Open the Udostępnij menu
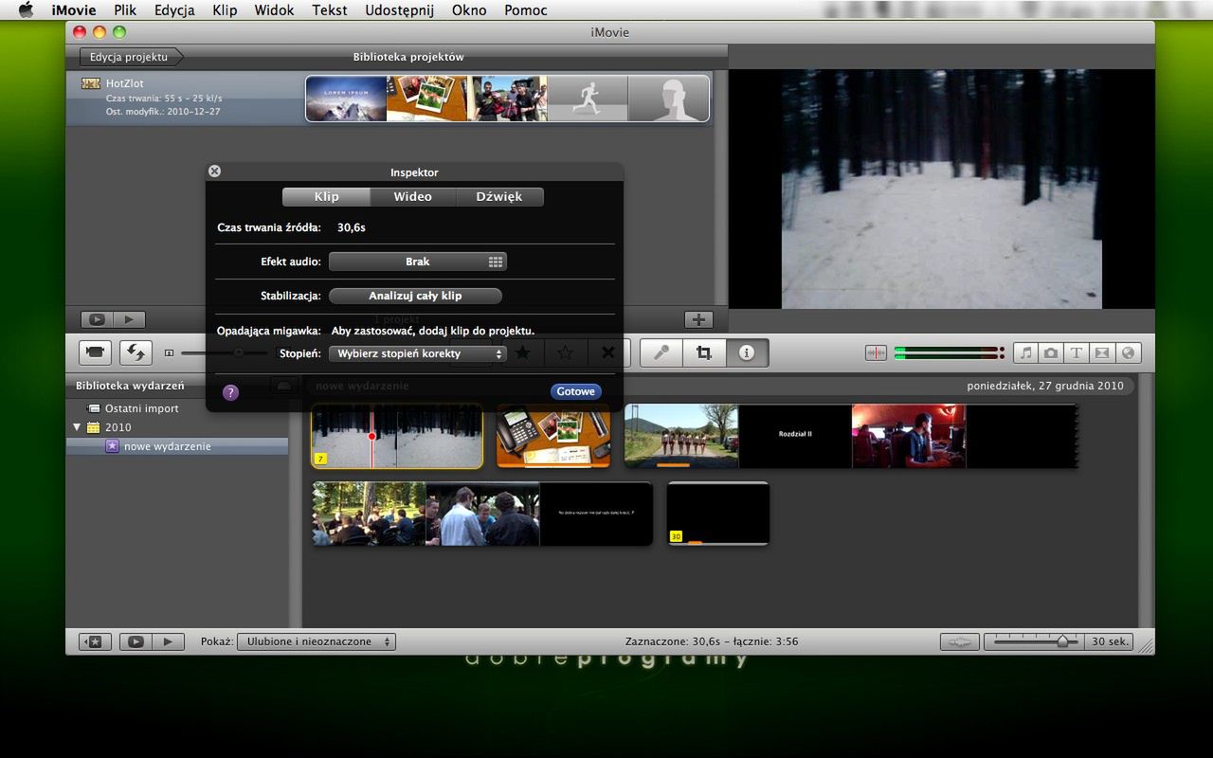This screenshot has width=1213, height=758. pos(399,10)
